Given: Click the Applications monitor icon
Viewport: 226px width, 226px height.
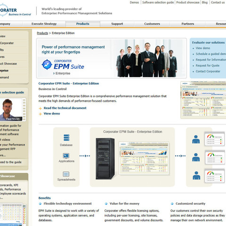Looking at the screenshot, I should [x=66, y=156].
